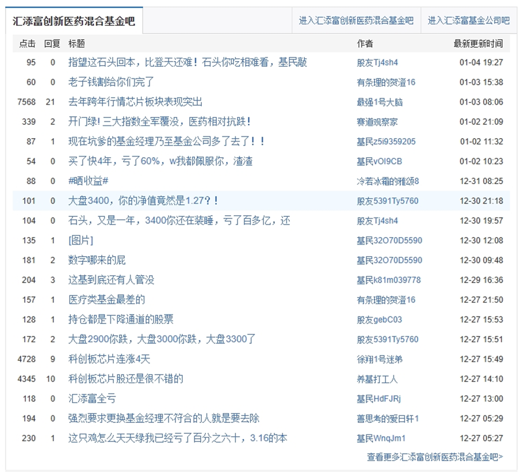520x473 pixels.
Task: Read the post 石头，又是一年，3400你还在装睡
Action: coord(179,220)
